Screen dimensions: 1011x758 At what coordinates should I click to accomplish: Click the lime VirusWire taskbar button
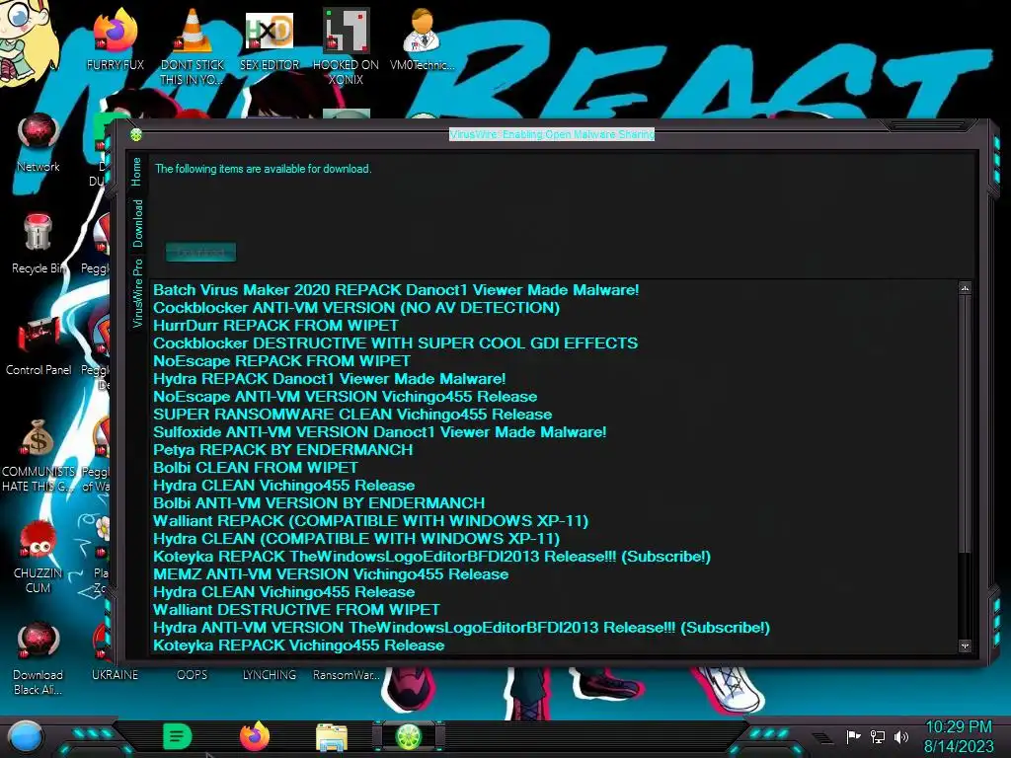pos(408,736)
